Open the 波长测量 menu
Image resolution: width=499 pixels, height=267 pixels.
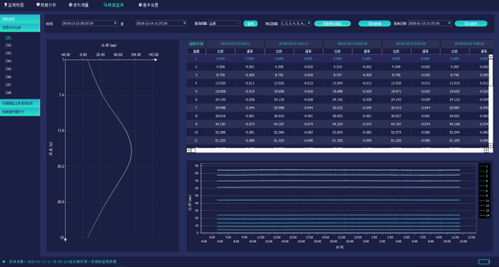click(79, 5)
